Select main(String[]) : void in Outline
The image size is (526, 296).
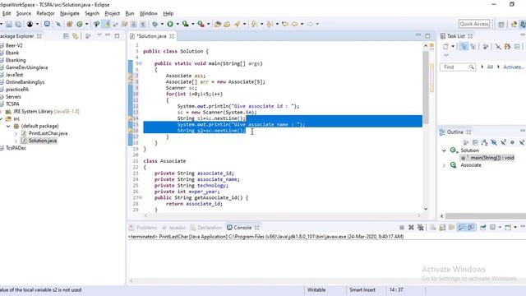pyautogui.click(x=488, y=158)
